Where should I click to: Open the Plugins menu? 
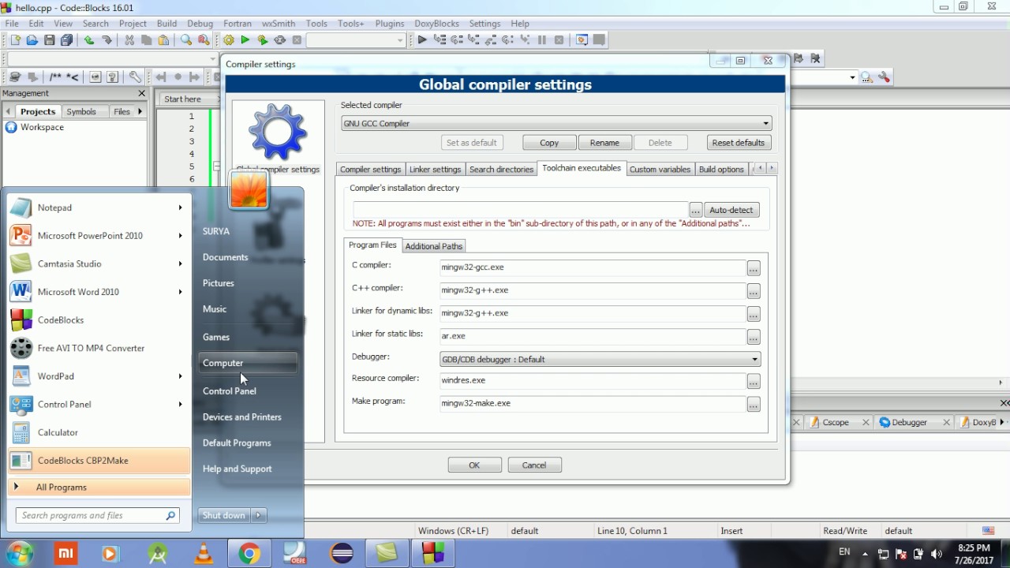389,24
